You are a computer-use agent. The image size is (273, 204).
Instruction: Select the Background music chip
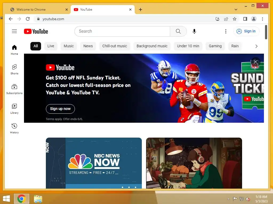152,46
